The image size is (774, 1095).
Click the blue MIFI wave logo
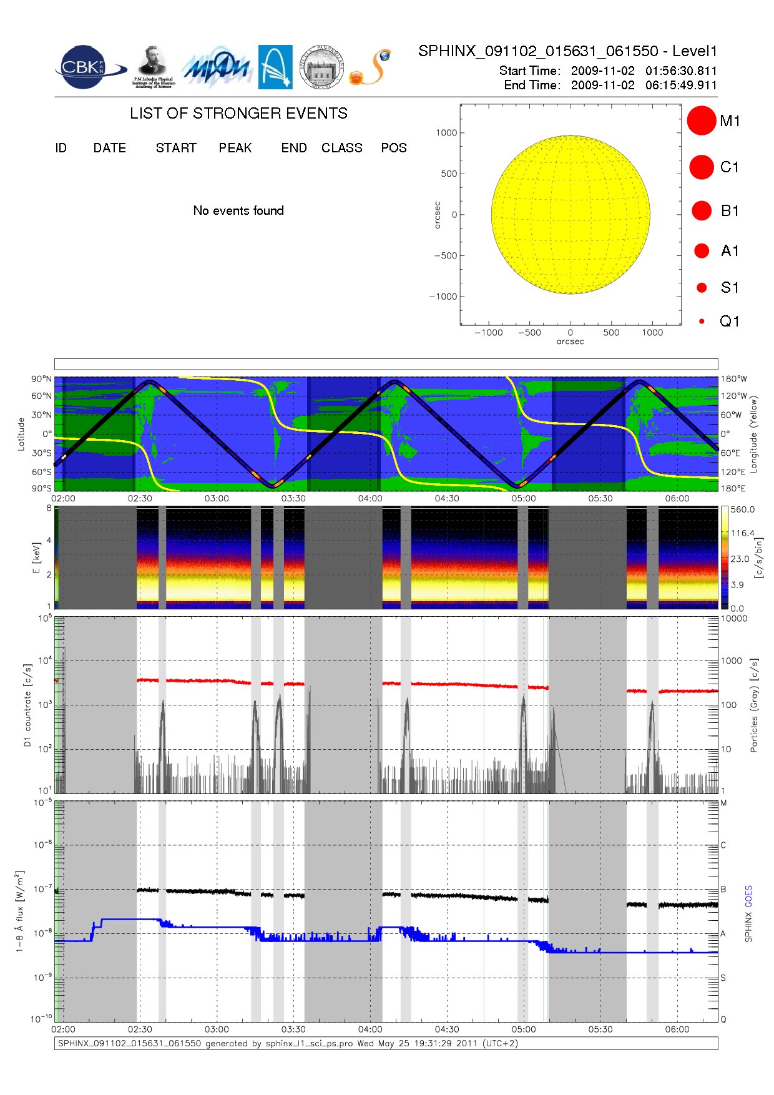[217, 67]
